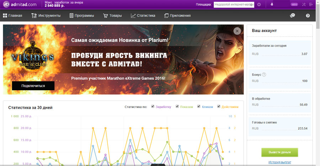Click the Статистика chart icon
Screen dimensions: 320x166
point(133,16)
